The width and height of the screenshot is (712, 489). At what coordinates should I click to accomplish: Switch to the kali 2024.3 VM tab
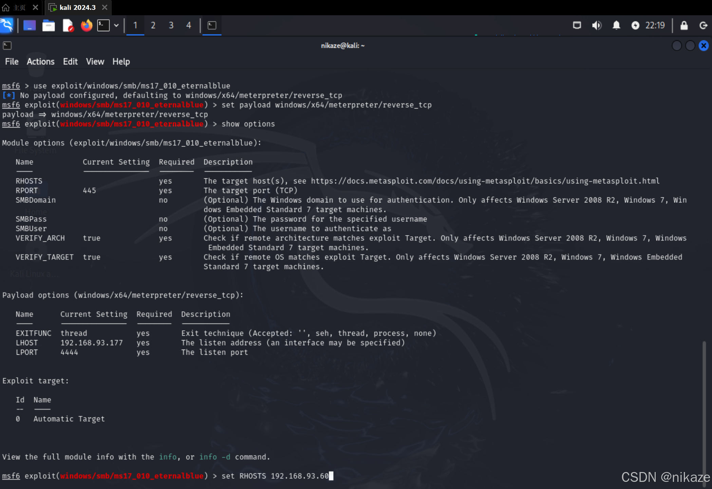[77, 7]
